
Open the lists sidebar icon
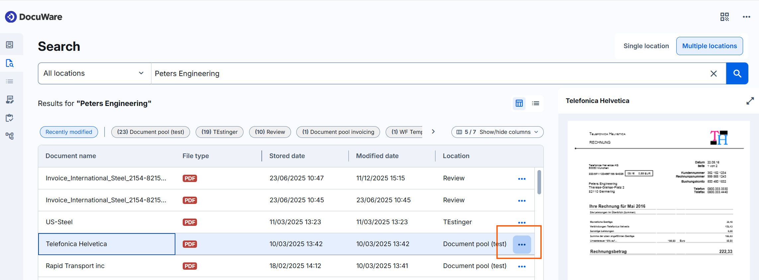click(10, 81)
